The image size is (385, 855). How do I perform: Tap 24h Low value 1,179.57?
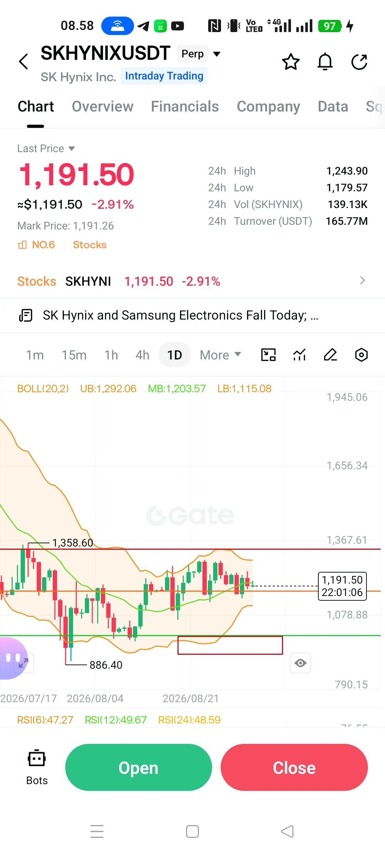coord(347,188)
